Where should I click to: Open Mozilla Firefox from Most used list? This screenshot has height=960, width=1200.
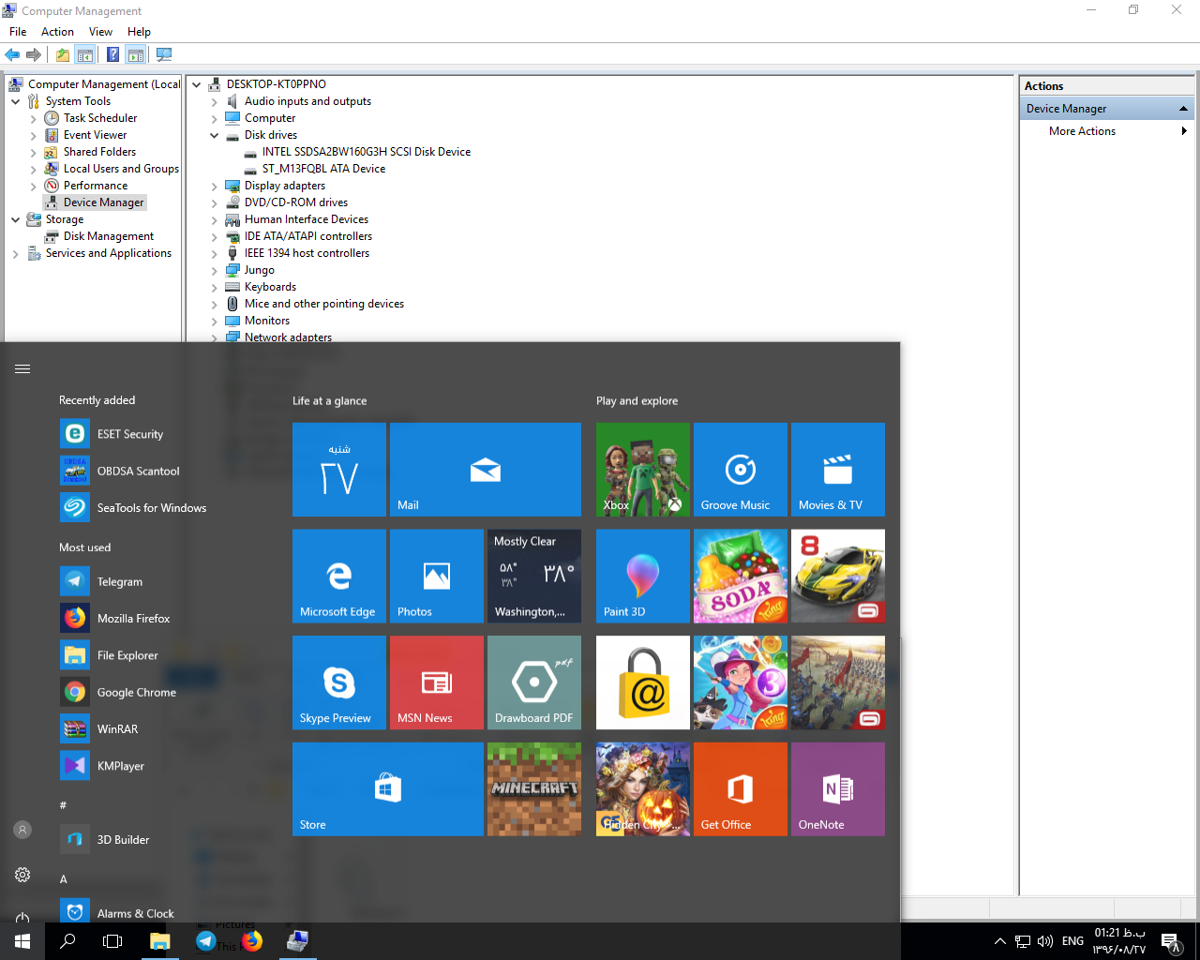[x=134, y=619]
